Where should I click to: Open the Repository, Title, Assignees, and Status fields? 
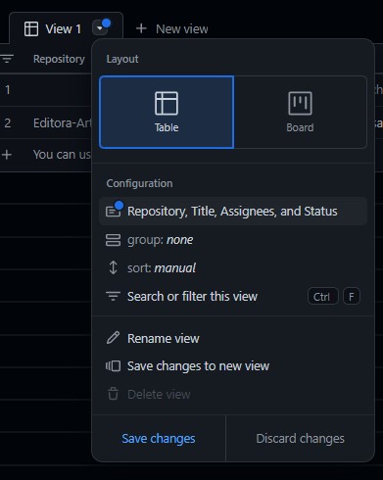233,212
